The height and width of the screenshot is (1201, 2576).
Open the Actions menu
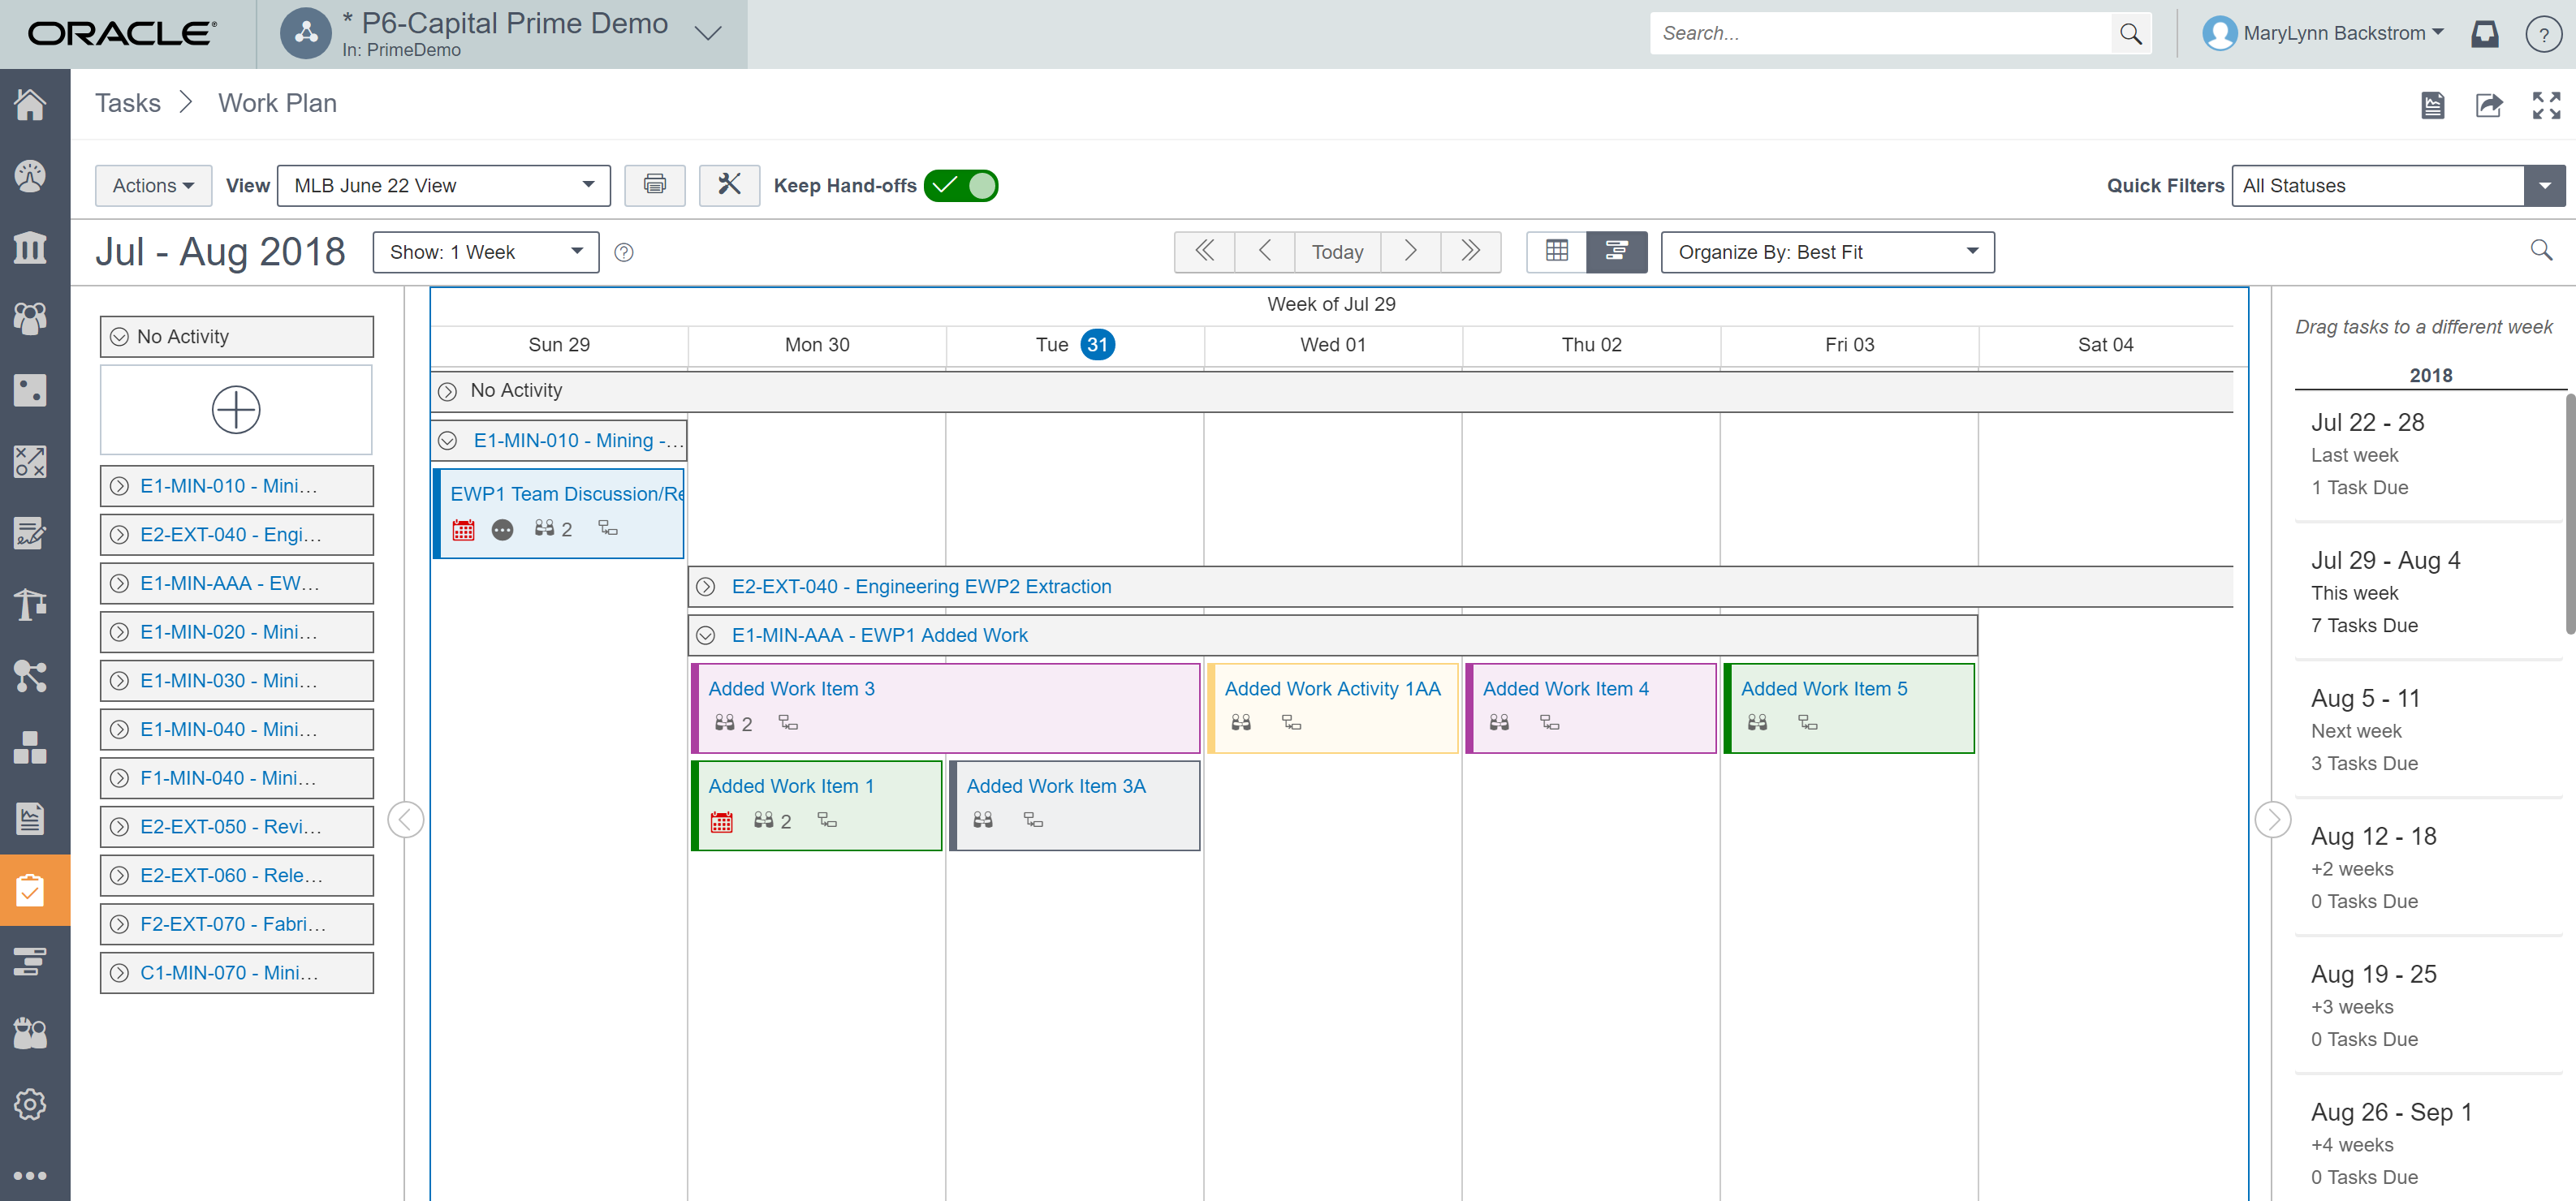(152, 185)
